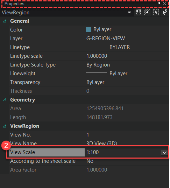Edit the View Name 3D View field
This screenshot has height=188, width=170.
point(127,143)
